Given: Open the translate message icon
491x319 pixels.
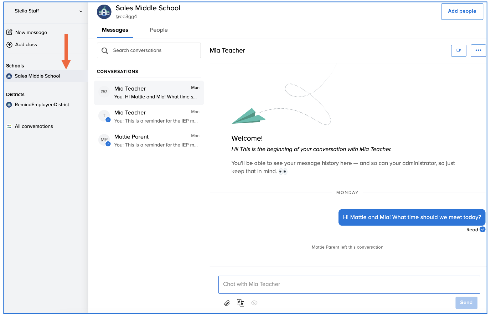Looking at the screenshot, I should [241, 303].
